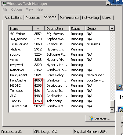Open the View menu

point(29,9)
